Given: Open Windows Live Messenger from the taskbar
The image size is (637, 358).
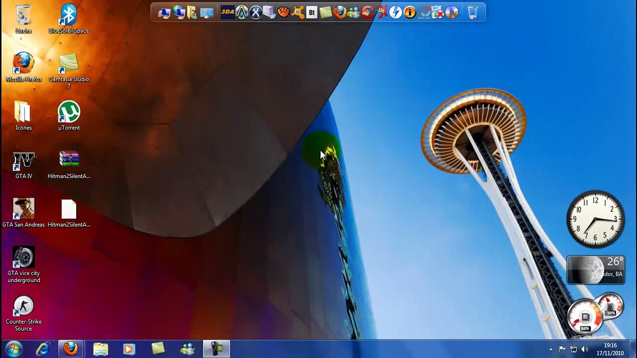Looking at the screenshot, I should (x=187, y=349).
